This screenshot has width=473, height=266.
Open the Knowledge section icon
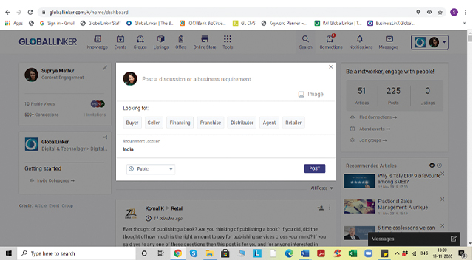97,39
